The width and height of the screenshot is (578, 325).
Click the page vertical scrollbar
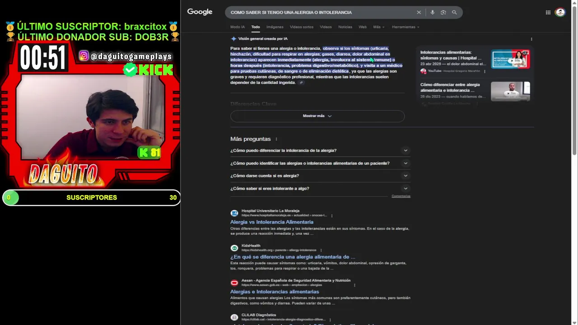574,81
